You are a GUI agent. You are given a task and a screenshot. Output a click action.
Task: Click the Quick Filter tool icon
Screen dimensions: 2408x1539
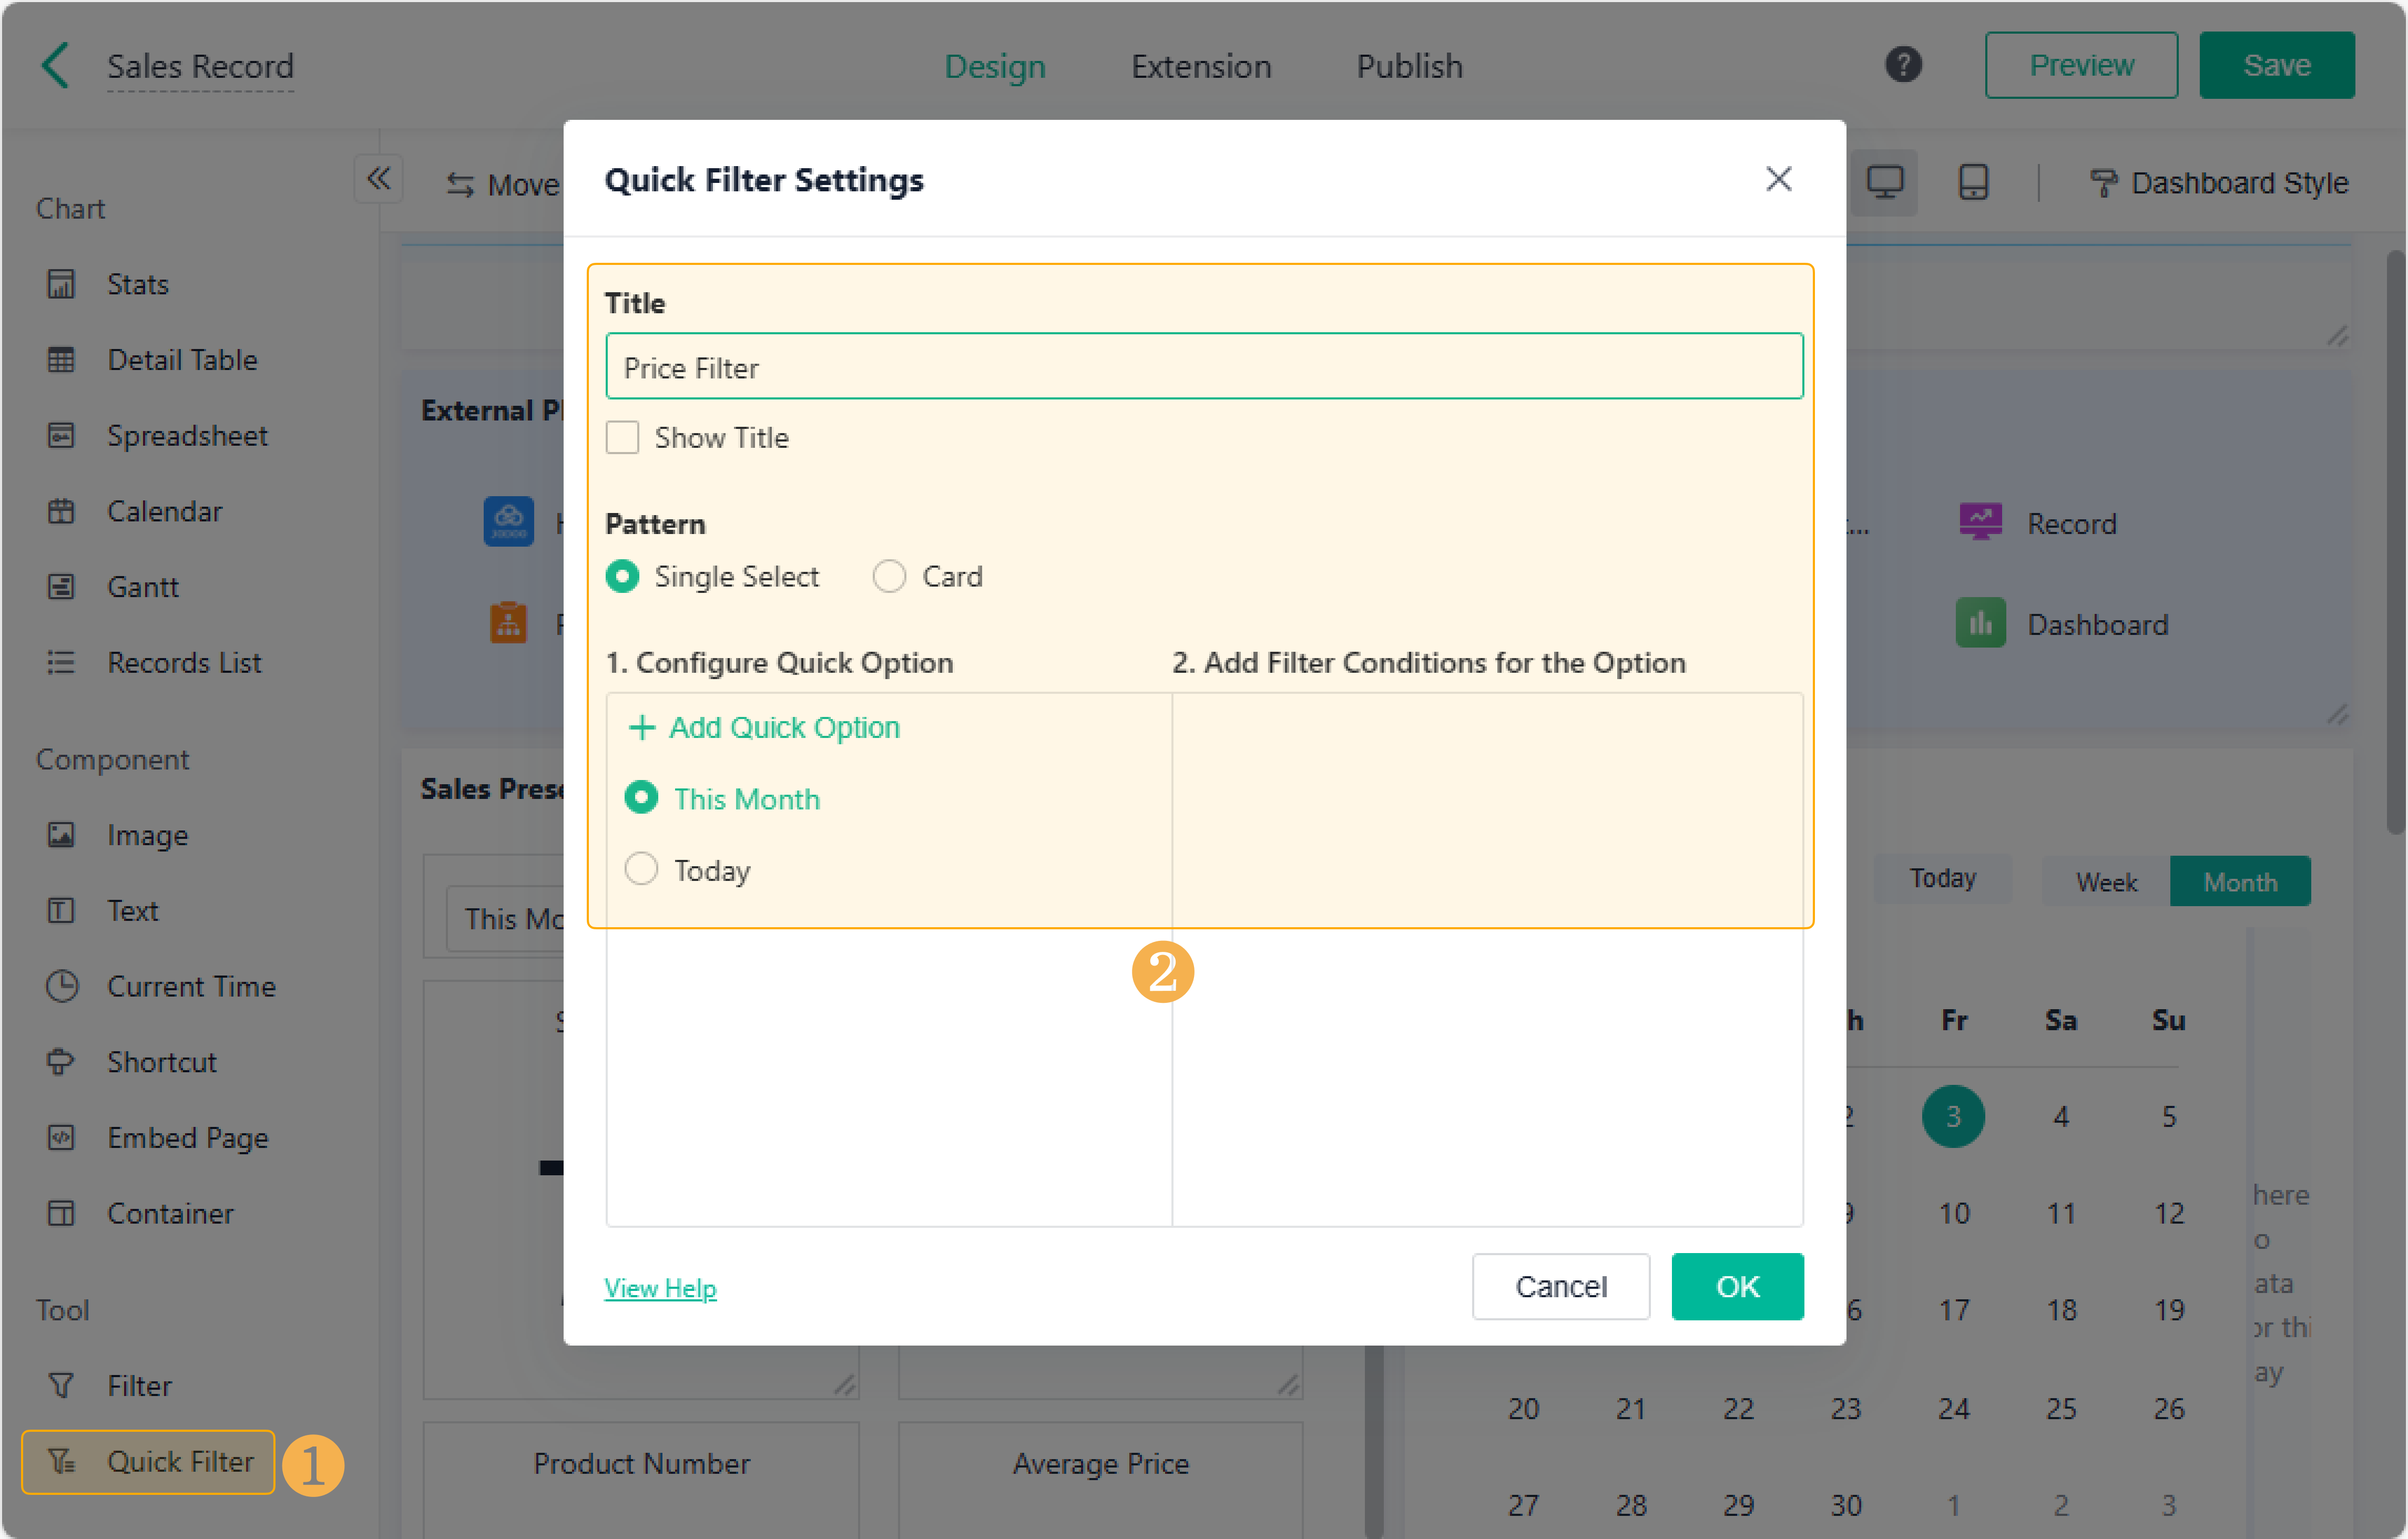coord(61,1461)
